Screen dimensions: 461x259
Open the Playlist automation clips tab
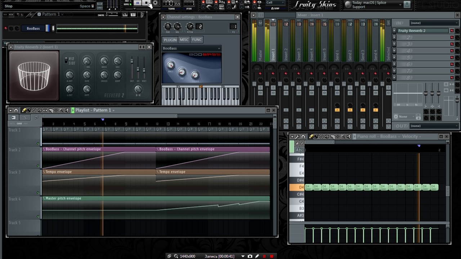pyautogui.click(x=25, y=118)
